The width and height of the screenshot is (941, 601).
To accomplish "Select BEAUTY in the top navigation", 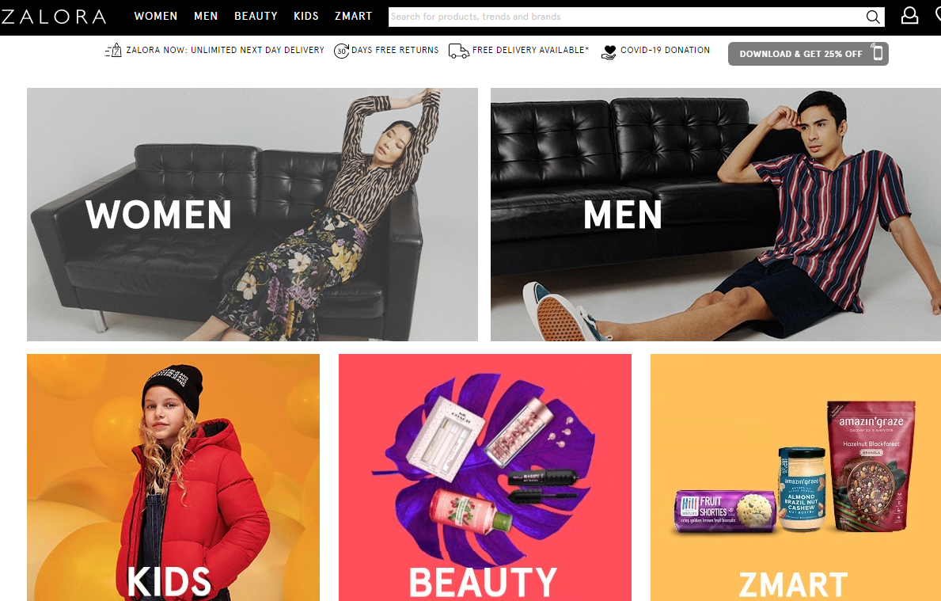I will 256,16.
